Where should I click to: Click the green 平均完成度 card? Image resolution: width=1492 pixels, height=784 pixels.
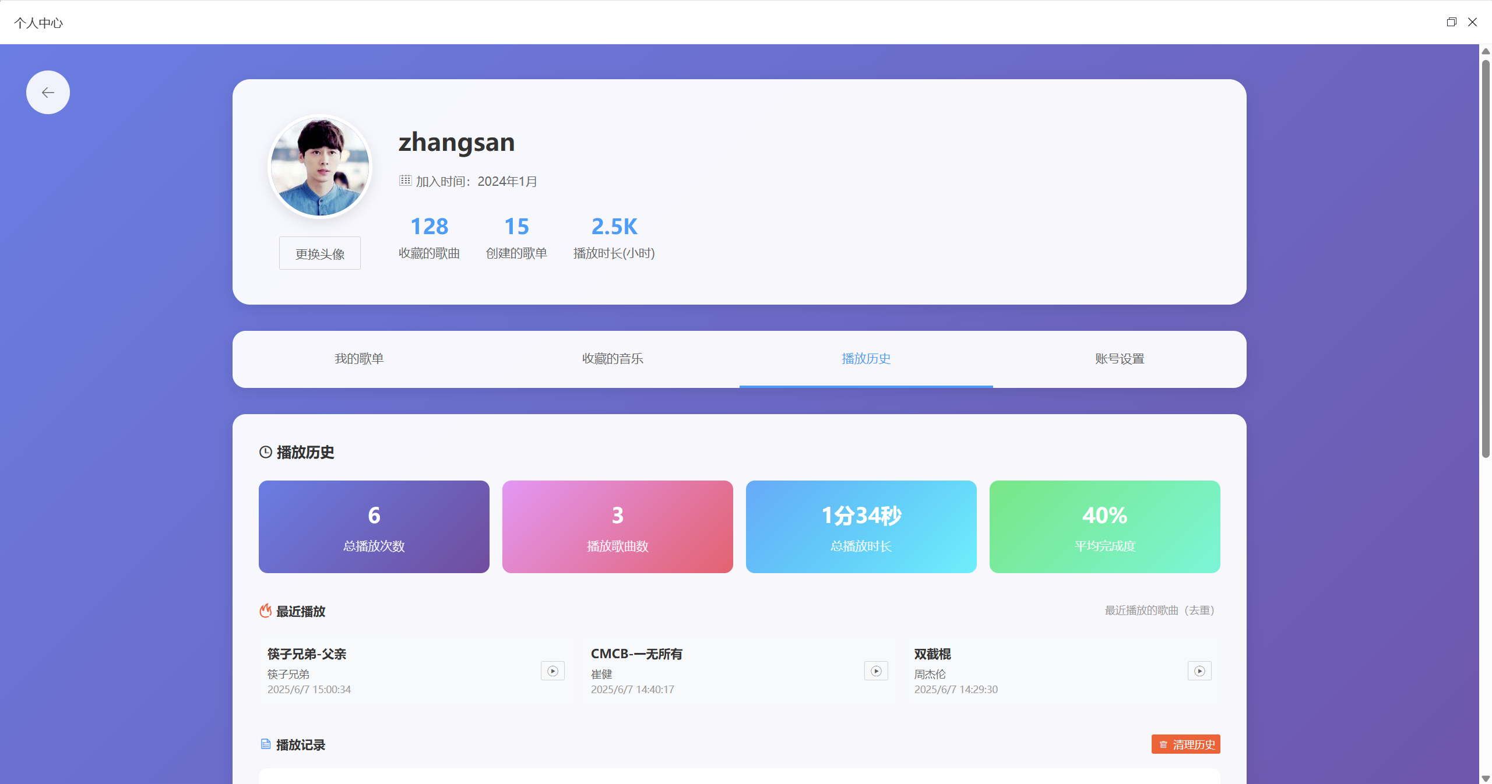(1105, 527)
